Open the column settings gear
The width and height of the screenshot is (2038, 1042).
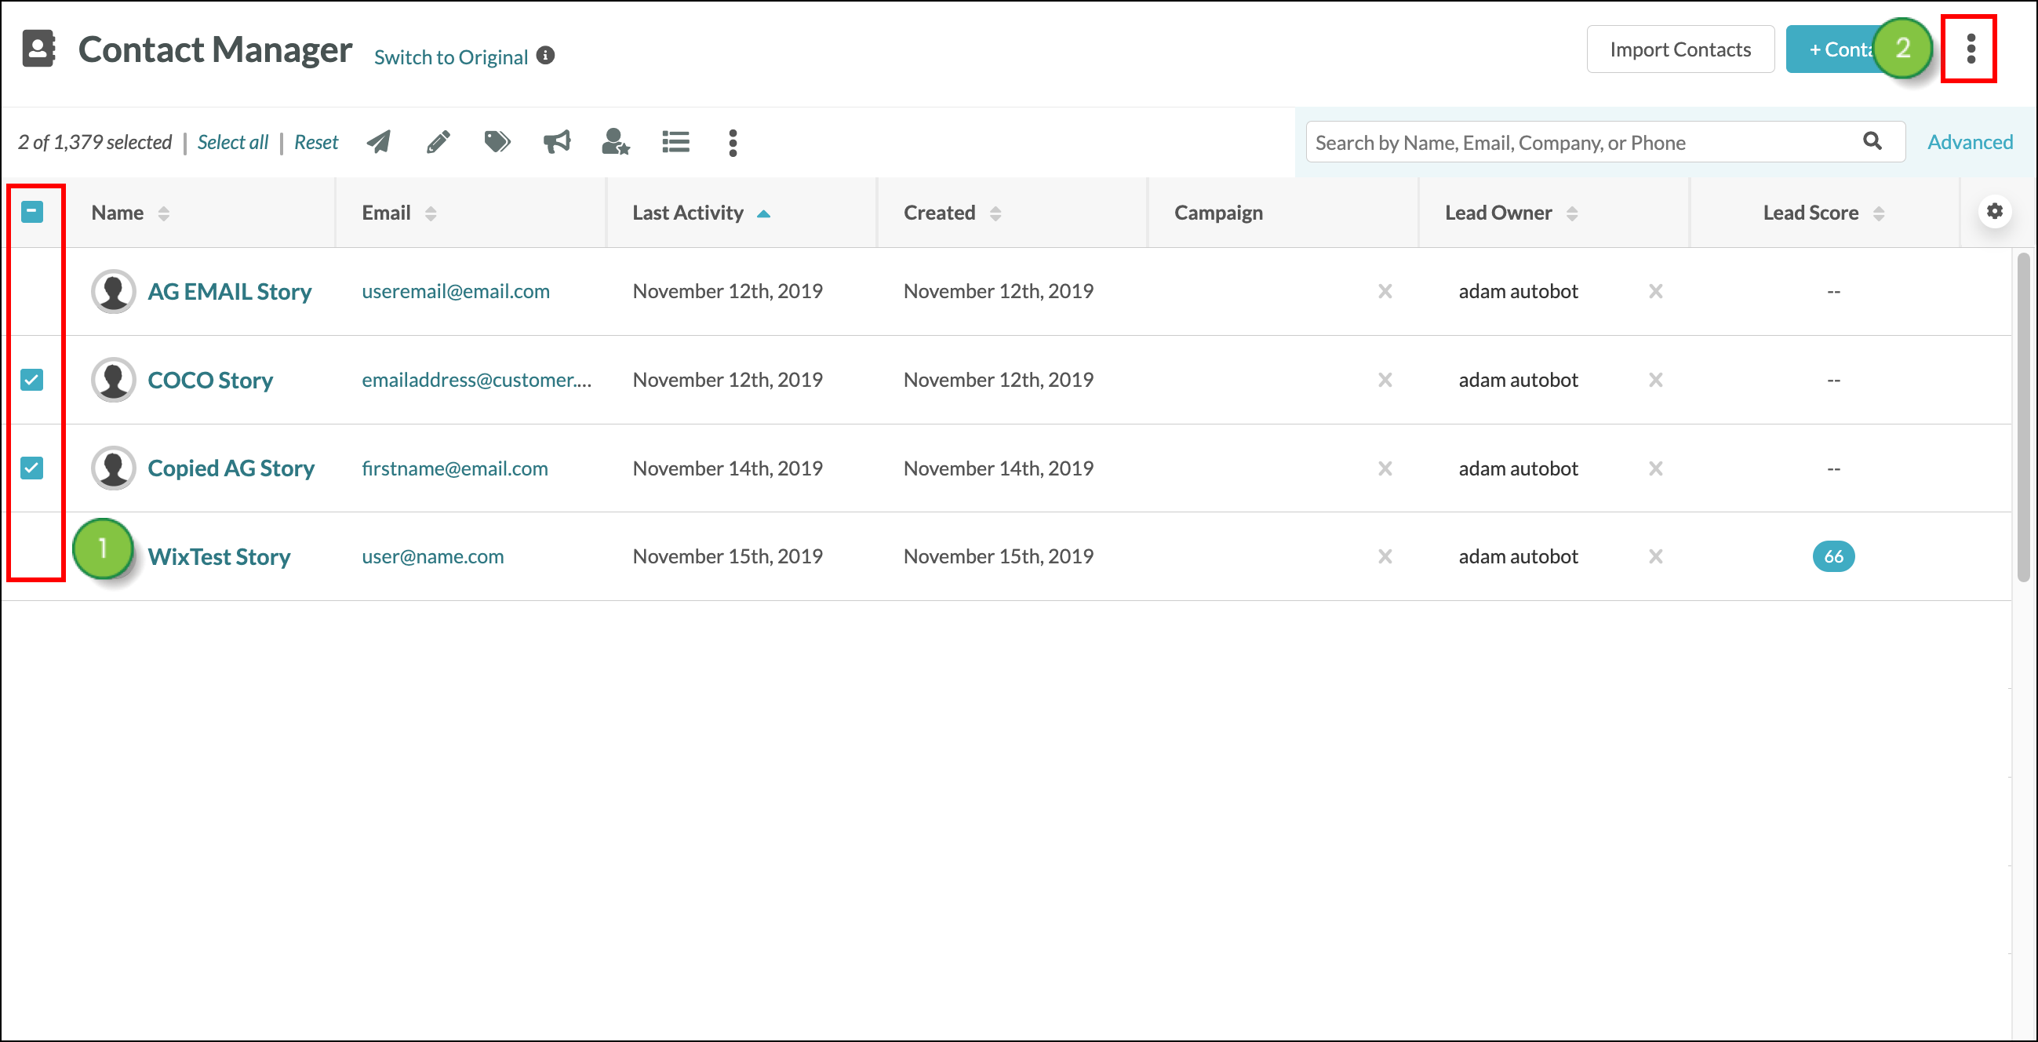click(1995, 211)
